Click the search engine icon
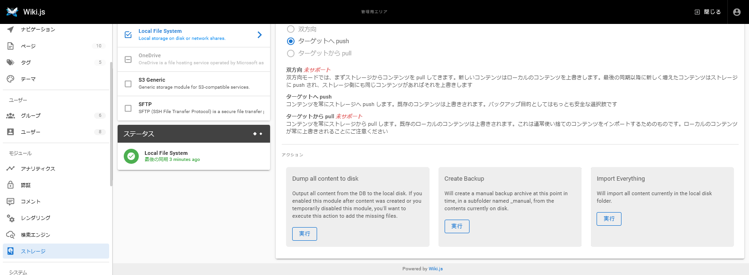The height and width of the screenshot is (275, 749). [x=10, y=235]
